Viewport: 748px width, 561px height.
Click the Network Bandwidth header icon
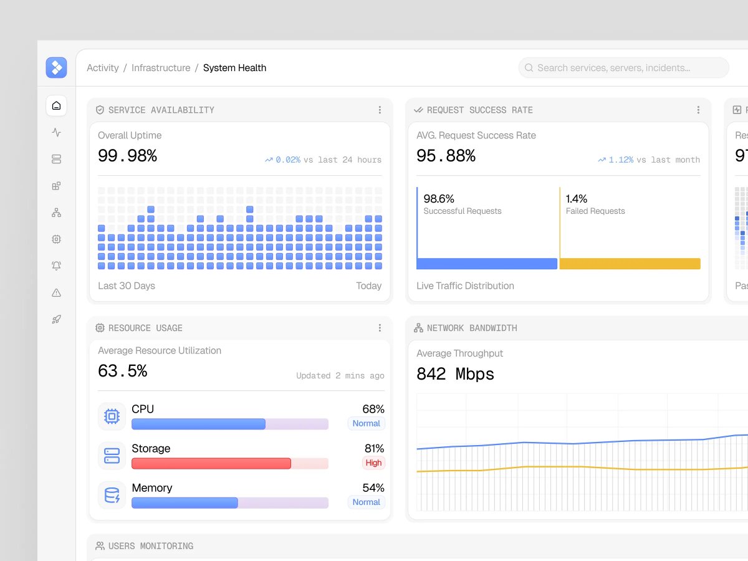(418, 328)
